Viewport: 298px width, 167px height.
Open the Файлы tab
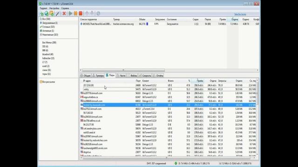click(132, 76)
